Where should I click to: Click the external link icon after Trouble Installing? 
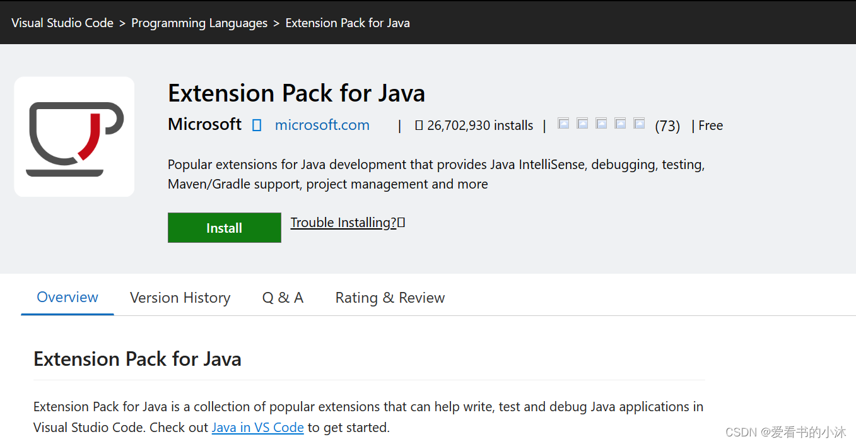click(x=401, y=223)
